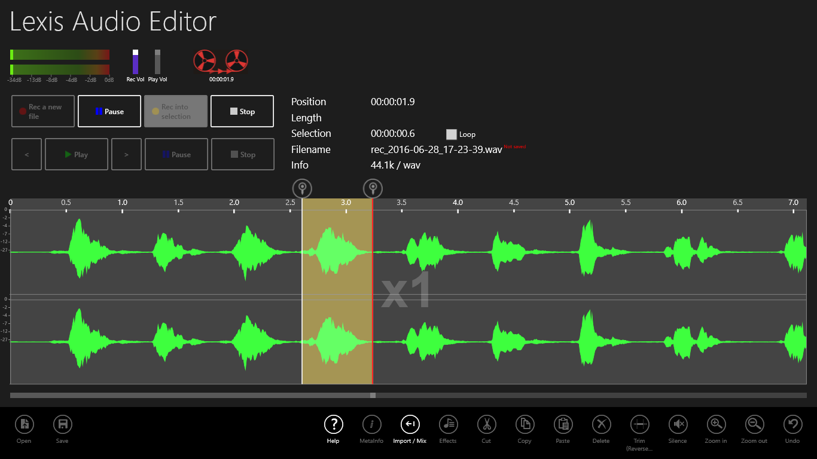817x459 pixels.
Task: Open the Effects icon
Action: [x=448, y=425]
